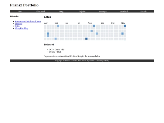This screenshot has width=164, height=123.
Task: Click the Apr month label on heatmap
Action: tap(46, 23)
